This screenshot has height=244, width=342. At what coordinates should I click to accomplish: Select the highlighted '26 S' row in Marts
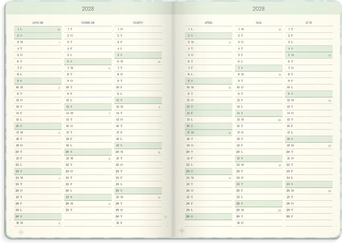(x=138, y=191)
